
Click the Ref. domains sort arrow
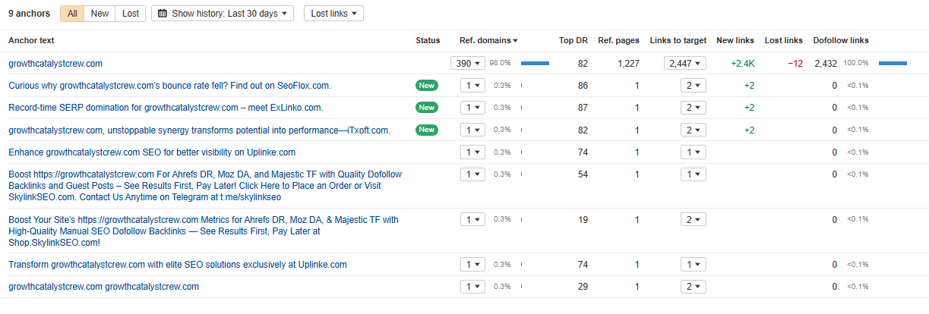click(x=516, y=41)
